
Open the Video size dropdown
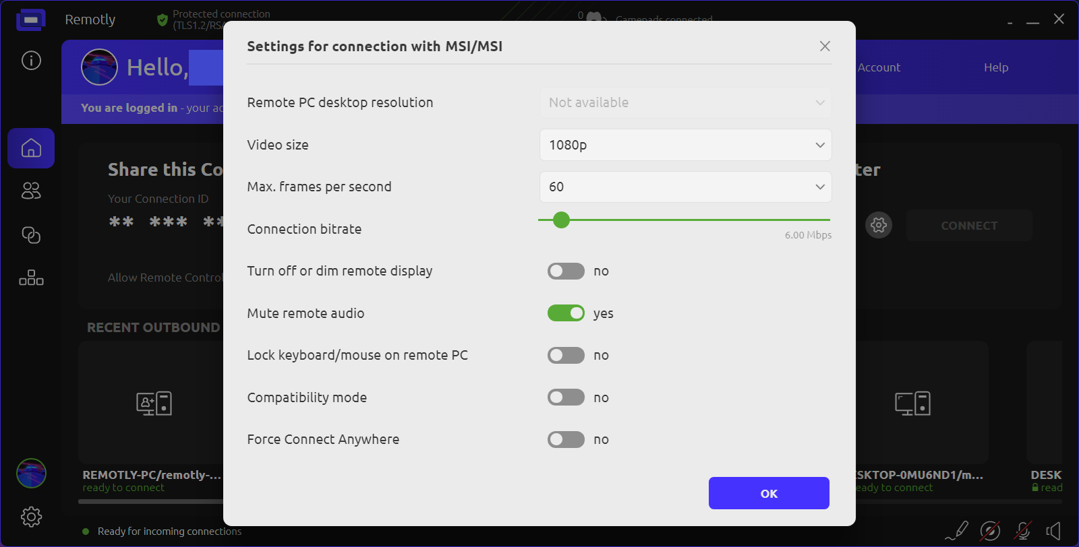[x=685, y=145]
